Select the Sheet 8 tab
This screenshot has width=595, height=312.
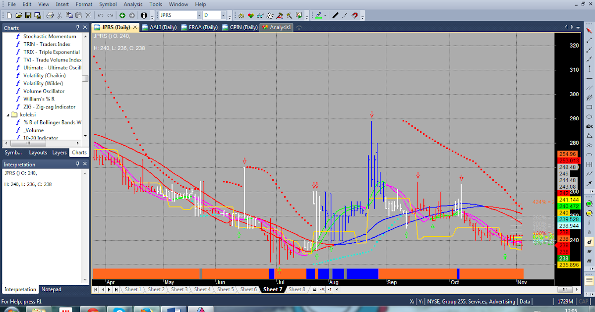click(296, 289)
